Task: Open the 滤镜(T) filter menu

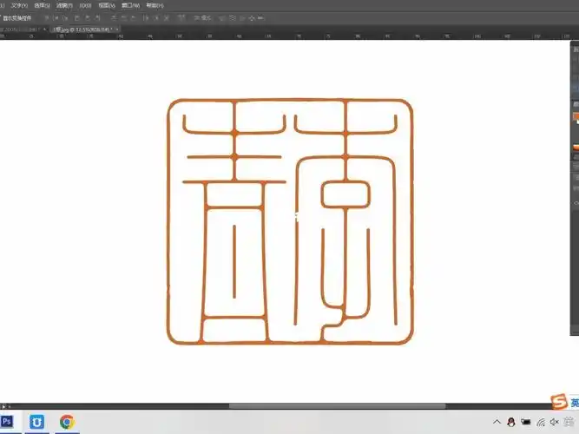Action: point(64,5)
